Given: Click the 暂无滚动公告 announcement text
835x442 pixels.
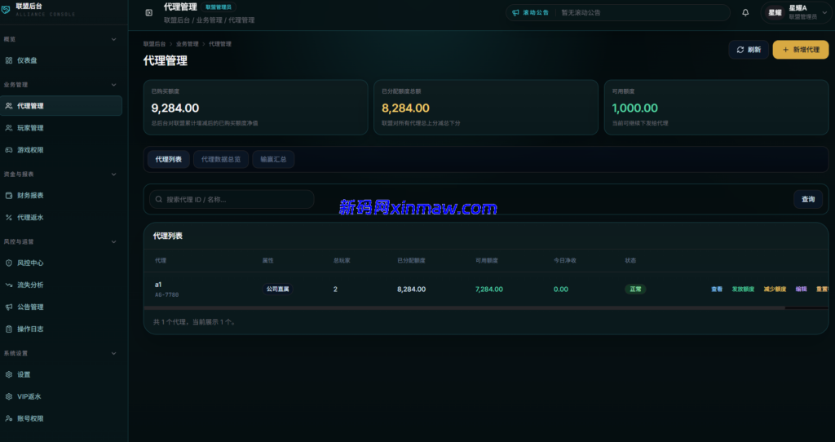Looking at the screenshot, I should pyautogui.click(x=581, y=13).
